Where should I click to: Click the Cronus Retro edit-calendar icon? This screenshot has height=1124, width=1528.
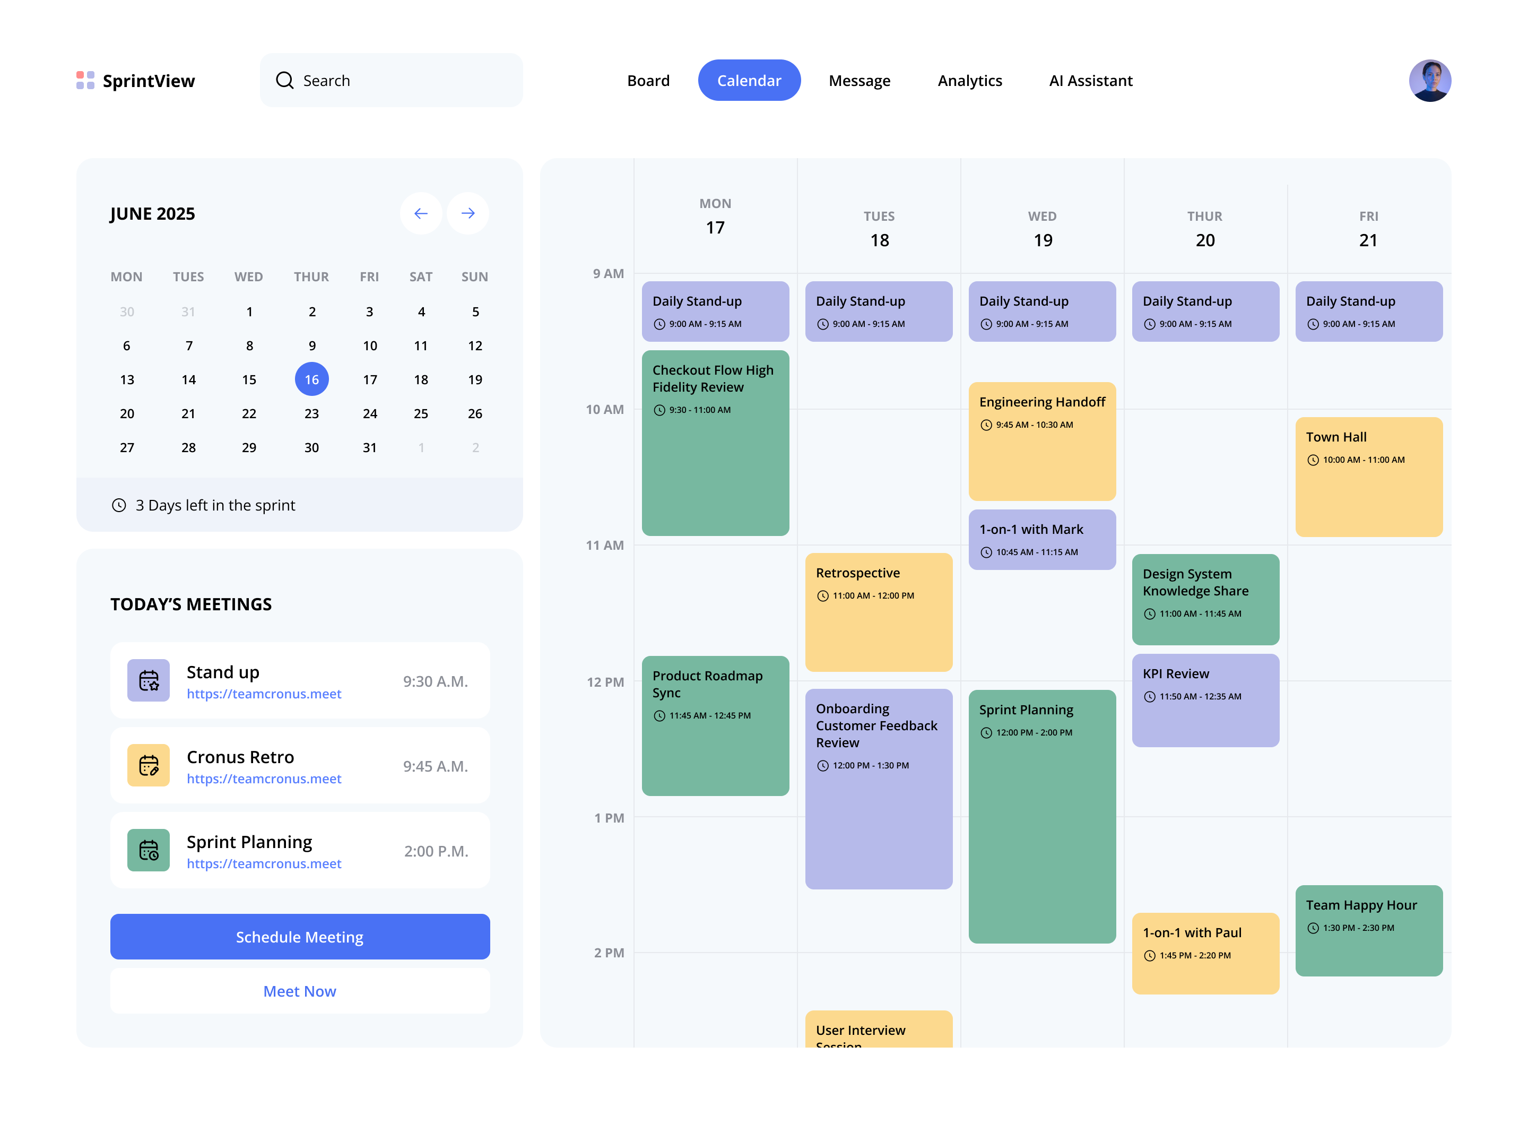tap(148, 765)
